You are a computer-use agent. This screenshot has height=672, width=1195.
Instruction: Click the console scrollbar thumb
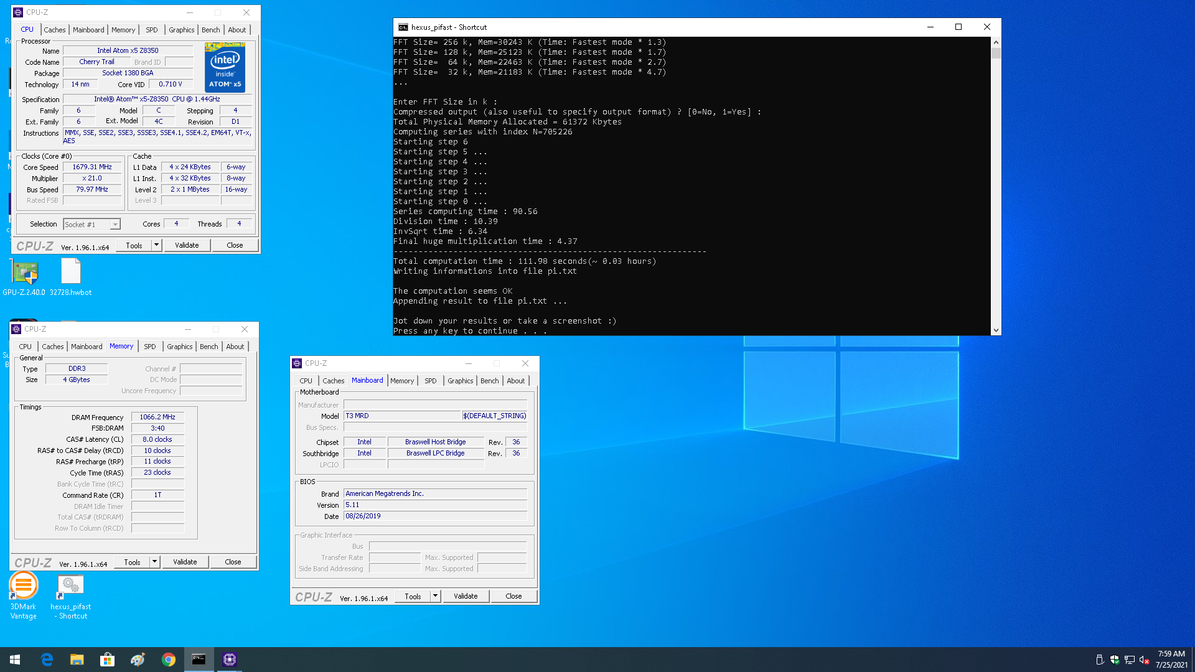point(996,53)
